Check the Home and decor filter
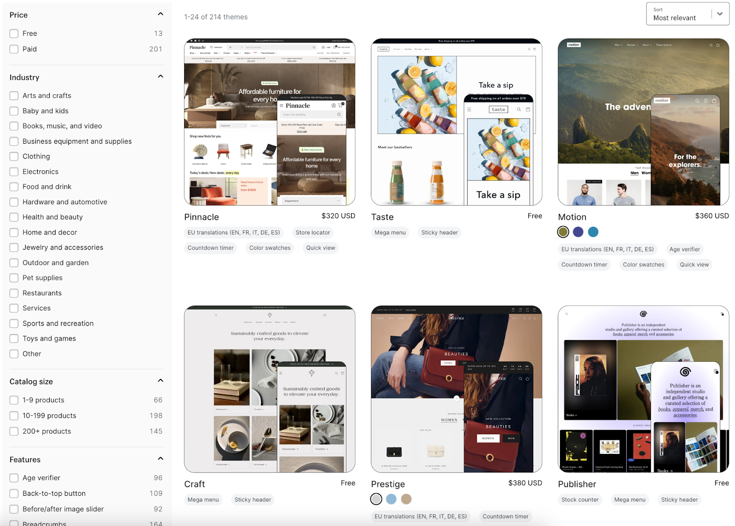735x526 pixels. [x=14, y=232]
